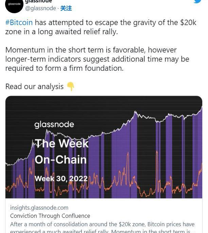Screen dimensions: 208x233
Task: Open the Week On-Chain chart preview image
Action: tap(104, 147)
